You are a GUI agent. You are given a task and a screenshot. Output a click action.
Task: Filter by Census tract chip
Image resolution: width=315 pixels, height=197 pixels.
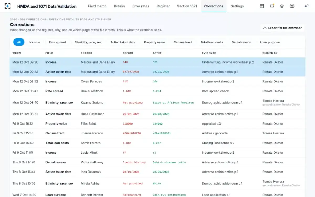(x=183, y=42)
